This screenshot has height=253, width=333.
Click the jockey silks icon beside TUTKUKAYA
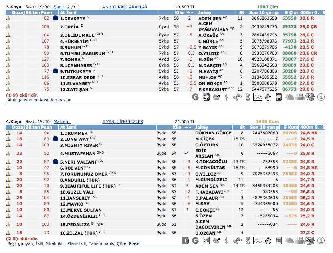point(55,71)
